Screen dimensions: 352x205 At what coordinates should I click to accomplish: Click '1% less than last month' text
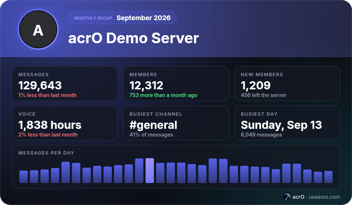[47, 95]
